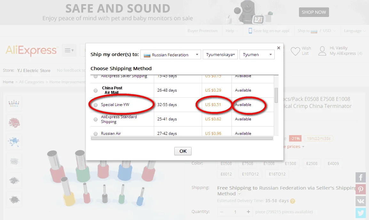Click the US $0.29 shipping price

213,90
